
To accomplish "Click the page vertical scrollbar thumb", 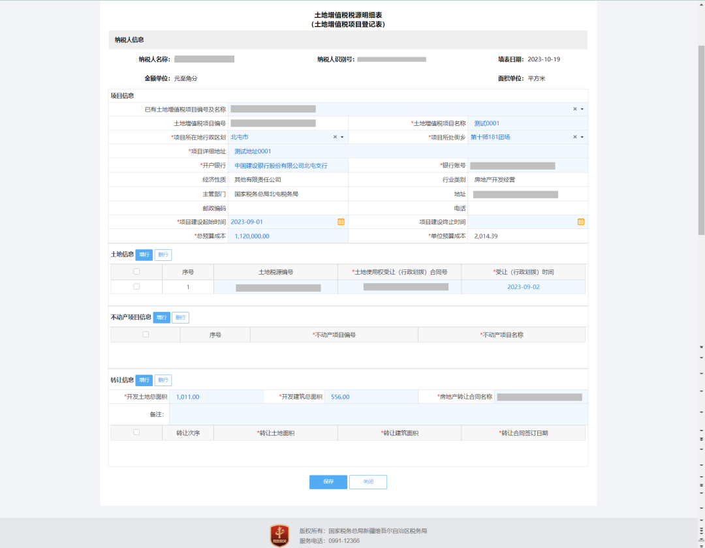I will (701, 140).
